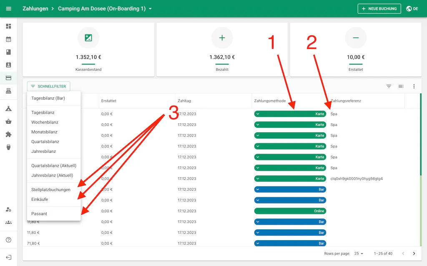427x266 pixels.
Task: Go to next page of table
Action: point(414,254)
